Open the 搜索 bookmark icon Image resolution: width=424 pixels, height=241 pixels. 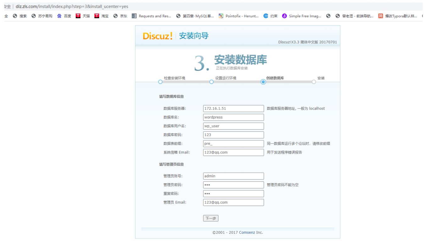pos(15,16)
